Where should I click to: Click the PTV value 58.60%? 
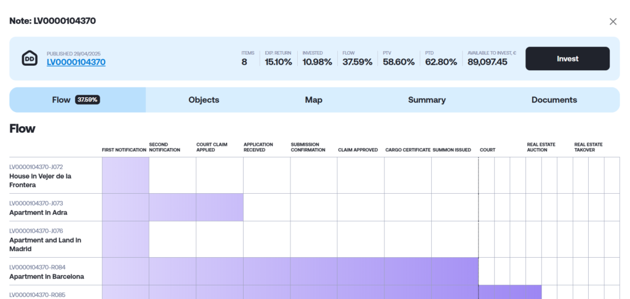399,62
